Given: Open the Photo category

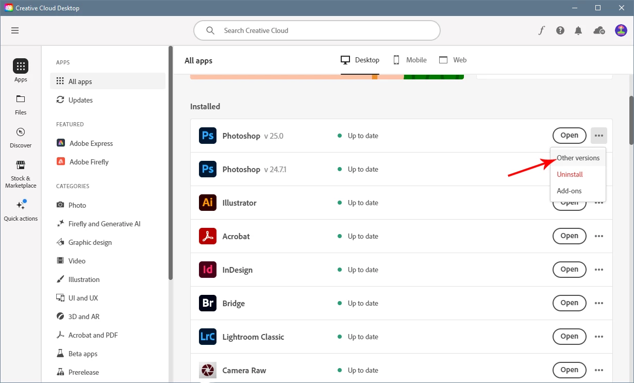Looking at the screenshot, I should 108,205.
